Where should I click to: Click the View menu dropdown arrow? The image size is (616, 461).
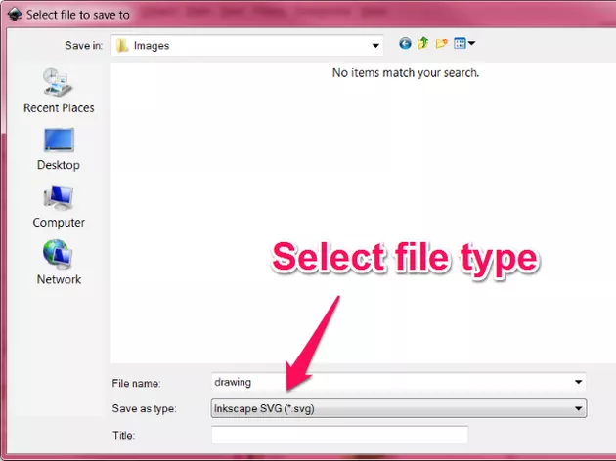coord(471,44)
